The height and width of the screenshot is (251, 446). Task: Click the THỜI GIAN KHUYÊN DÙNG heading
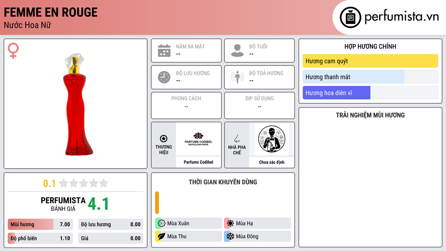[223, 182]
